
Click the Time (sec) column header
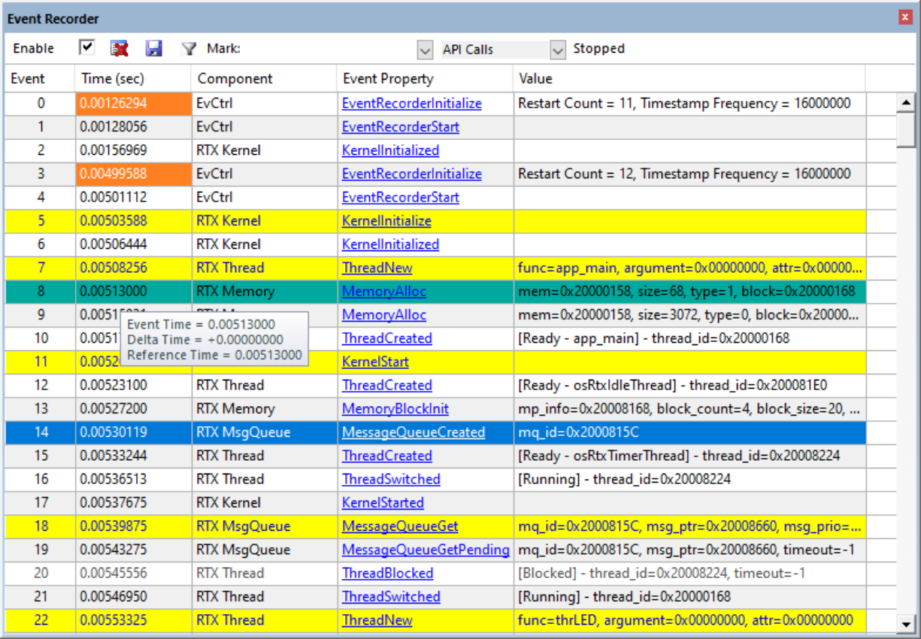[113, 78]
